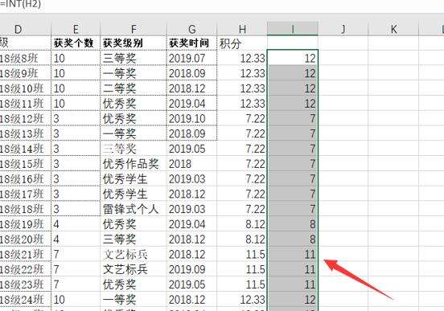Image resolution: width=444 pixels, height=311 pixels.
Task: Click date cell 2019.10
Action: click(x=192, y=119)
